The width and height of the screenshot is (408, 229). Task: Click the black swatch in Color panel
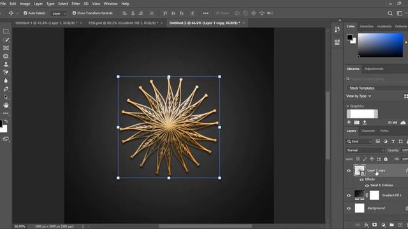(x=350, y=38)
